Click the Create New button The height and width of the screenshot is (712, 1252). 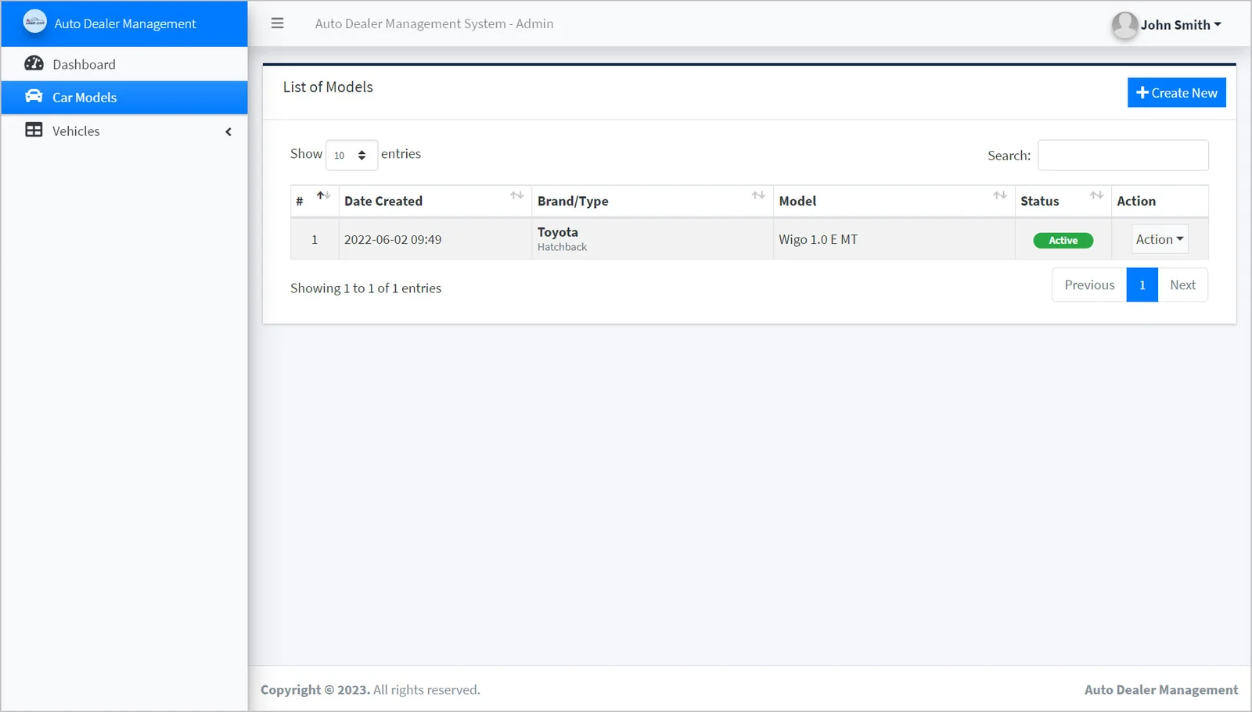click(x=1176, y=92)
